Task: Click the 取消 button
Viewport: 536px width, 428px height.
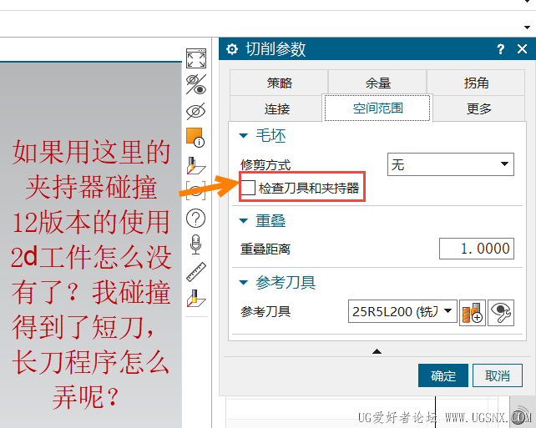Action: tap(498, 375)
